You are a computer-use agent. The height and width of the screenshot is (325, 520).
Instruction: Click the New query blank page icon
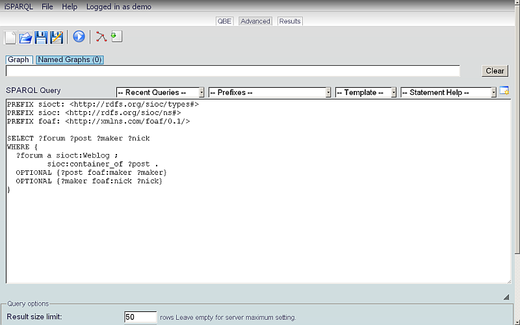(10, 37)
